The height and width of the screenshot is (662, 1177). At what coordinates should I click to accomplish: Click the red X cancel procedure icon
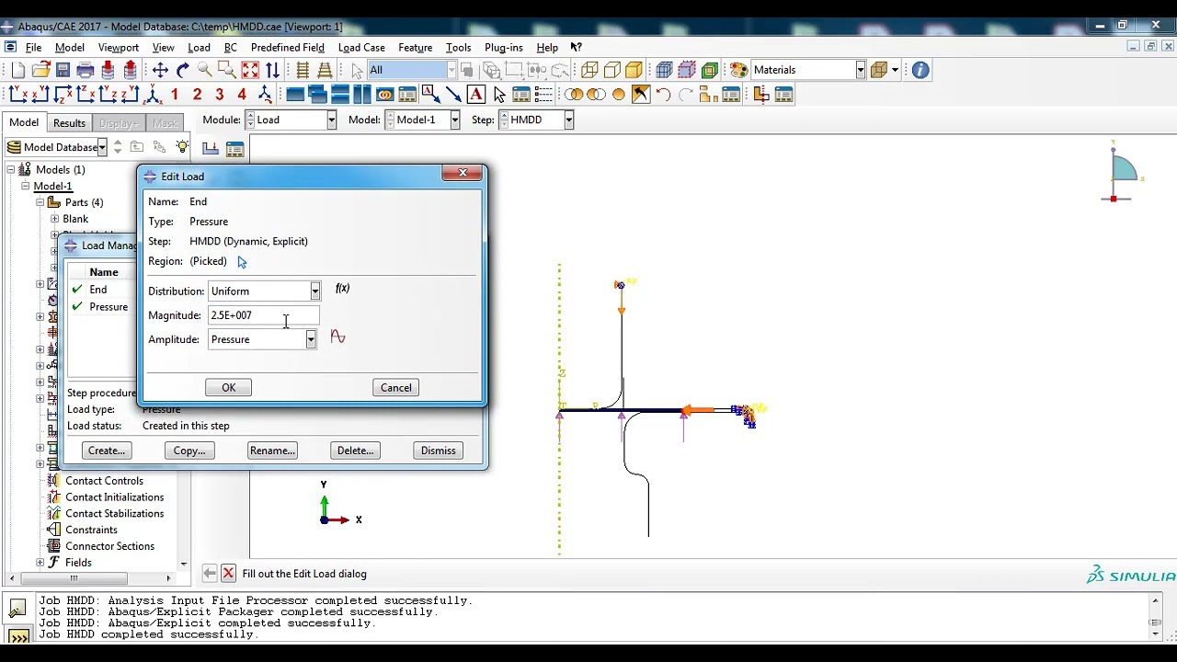click(229, 574)
